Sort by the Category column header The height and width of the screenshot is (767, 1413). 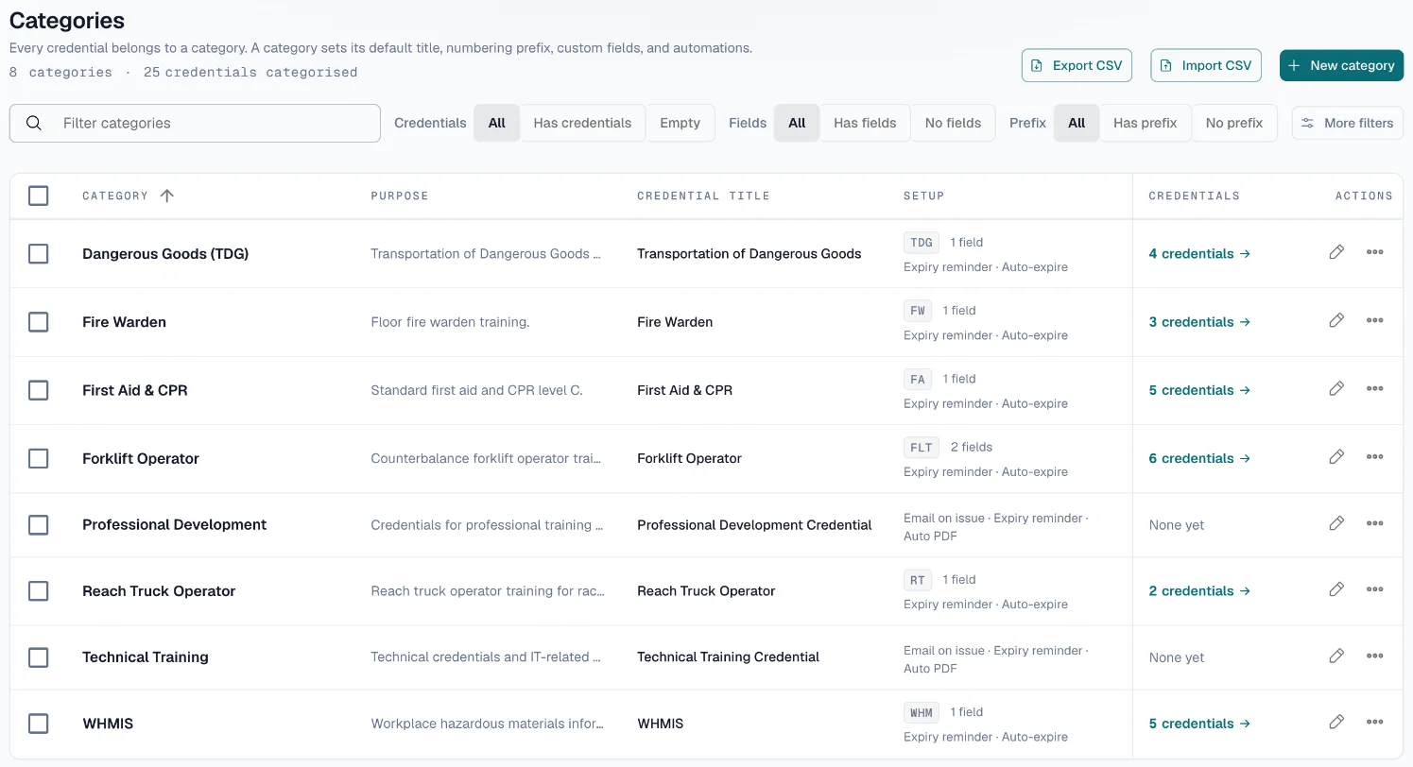coord(128,196)
